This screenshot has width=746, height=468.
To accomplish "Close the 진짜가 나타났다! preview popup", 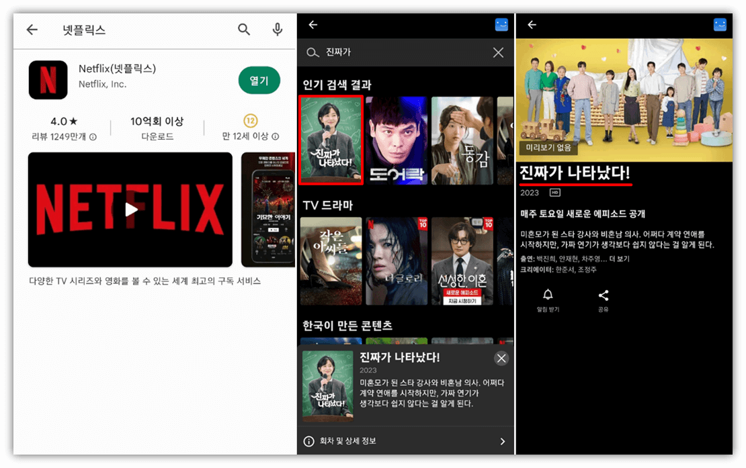I will pyautogui.click(x=501, y=359).
